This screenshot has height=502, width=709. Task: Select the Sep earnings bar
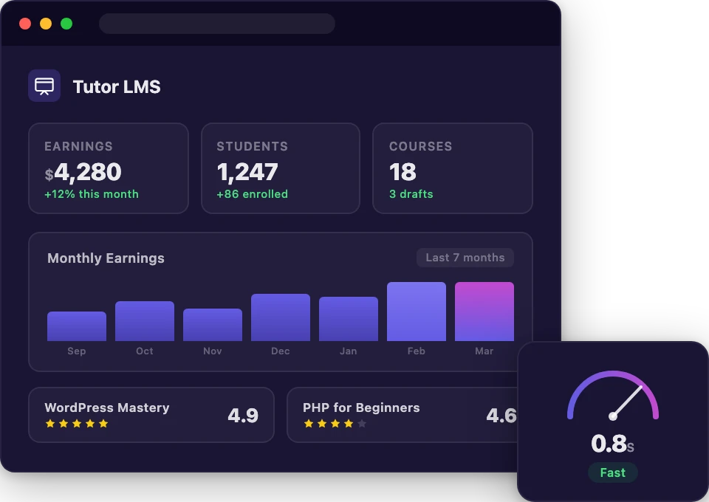(77, 326)
